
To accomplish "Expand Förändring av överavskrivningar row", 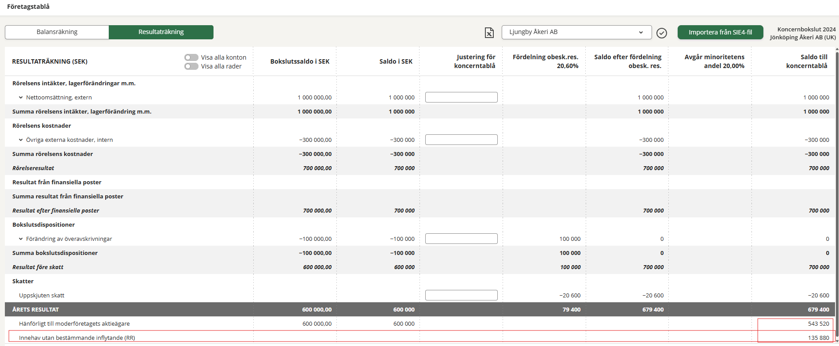I will pyautogui.click(x=21, y=239).
